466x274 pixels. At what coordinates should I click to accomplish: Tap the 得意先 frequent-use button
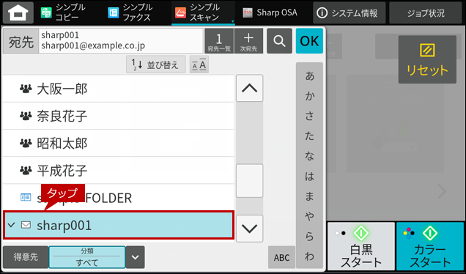pos(26,257)
